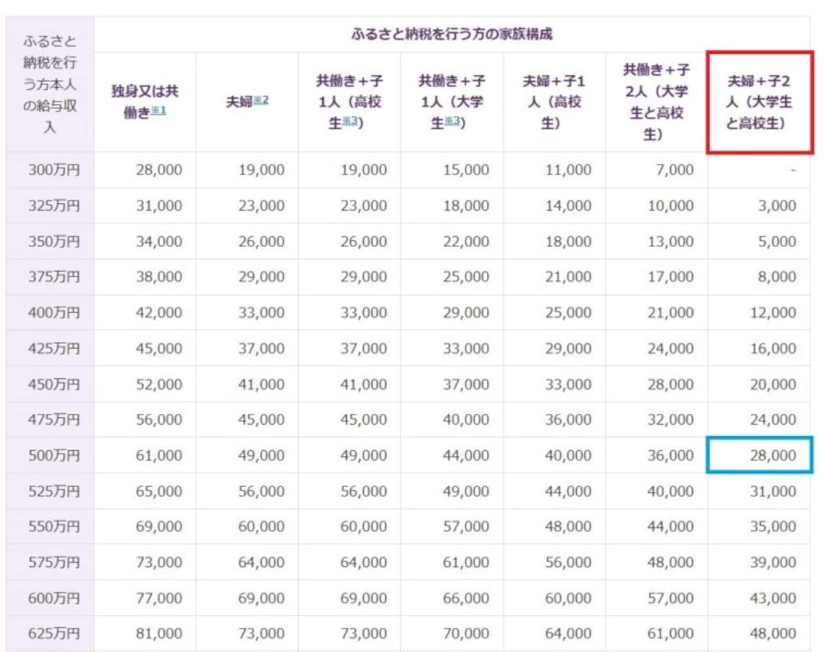
Task: Click 73,000 in the 575万円 row
Action: pyautogui.click(x=159, y=563)
